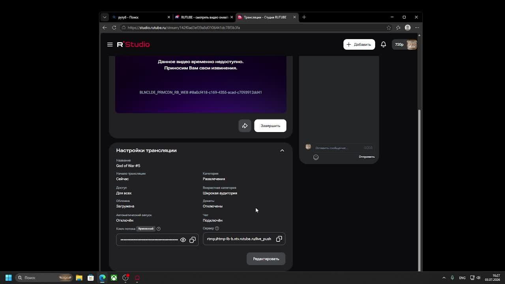Open the browser profile icon

pyautogui.click(x=408, y=28)
